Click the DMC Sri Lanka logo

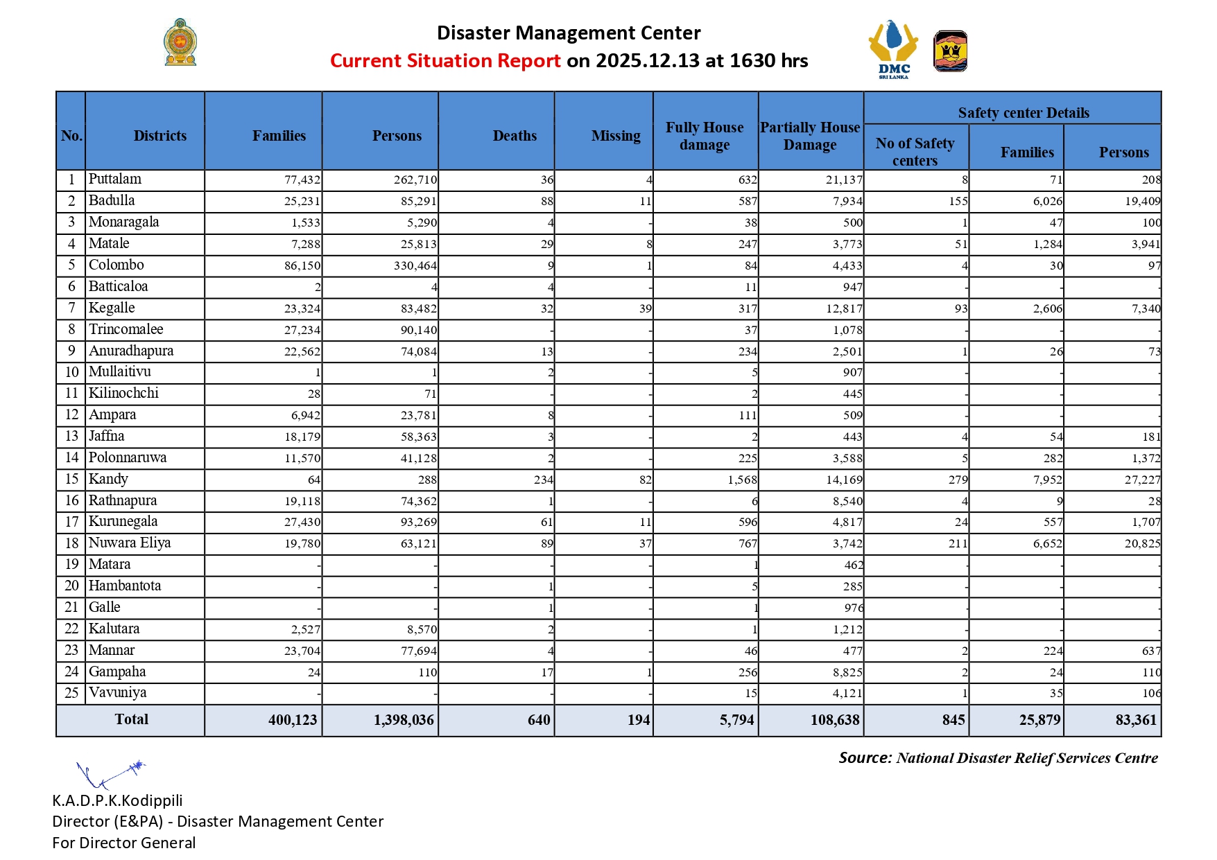[x=893, y=50]
